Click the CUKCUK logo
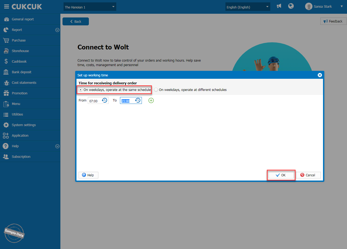 pyautogui.click(x=27, y=7)
